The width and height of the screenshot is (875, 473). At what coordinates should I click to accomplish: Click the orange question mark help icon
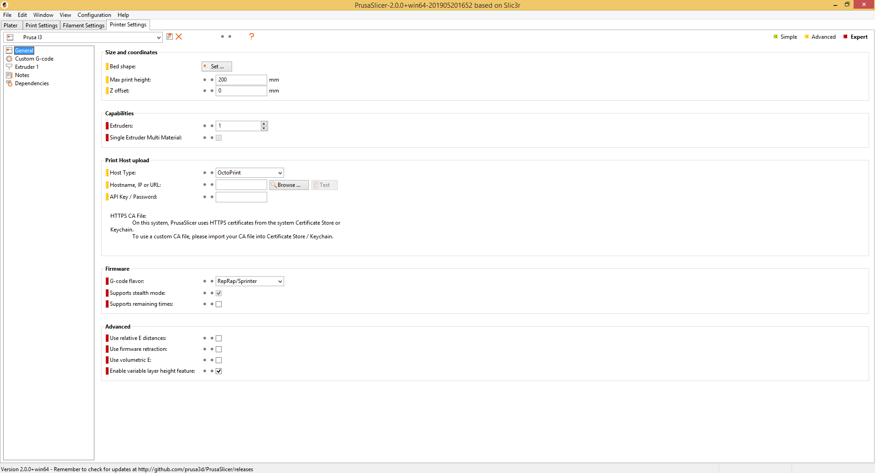(x=252, y=36)
